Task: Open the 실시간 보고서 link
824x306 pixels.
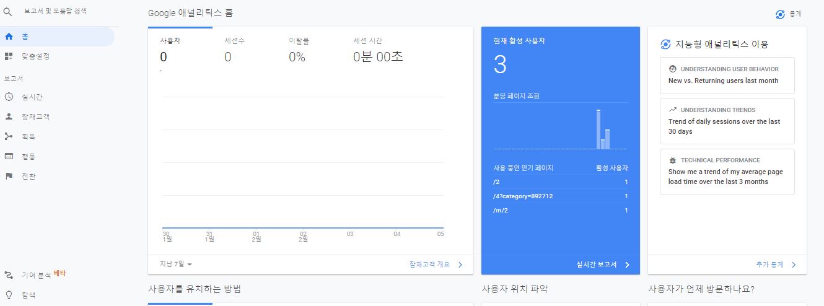Action: (x=596, y=264)
